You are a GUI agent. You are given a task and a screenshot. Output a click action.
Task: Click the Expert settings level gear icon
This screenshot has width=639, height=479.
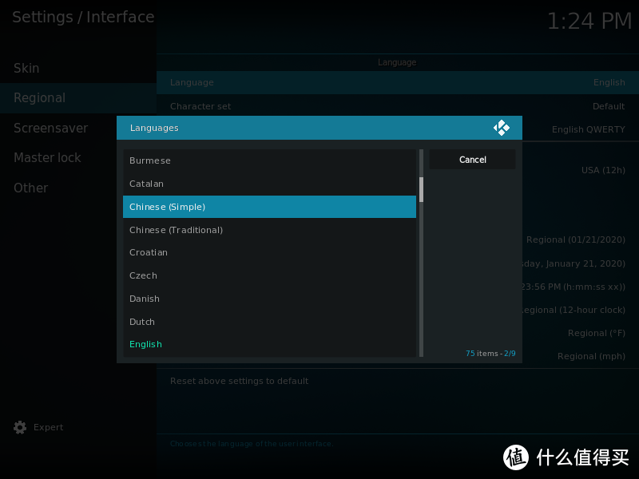pos(20,427)
